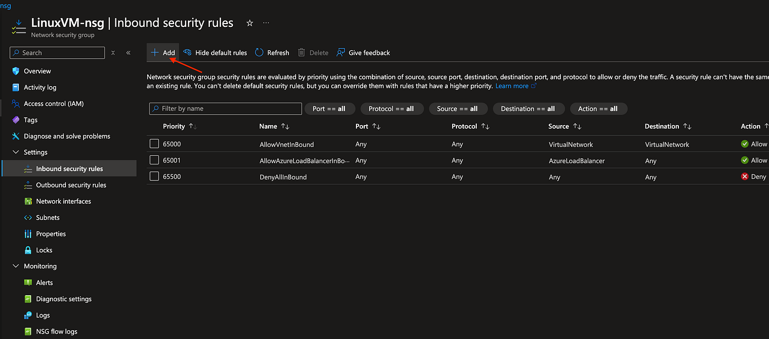The image size is (769, 339).
Task: Click the Overview shield icon
Action: [x=15, y=71]
